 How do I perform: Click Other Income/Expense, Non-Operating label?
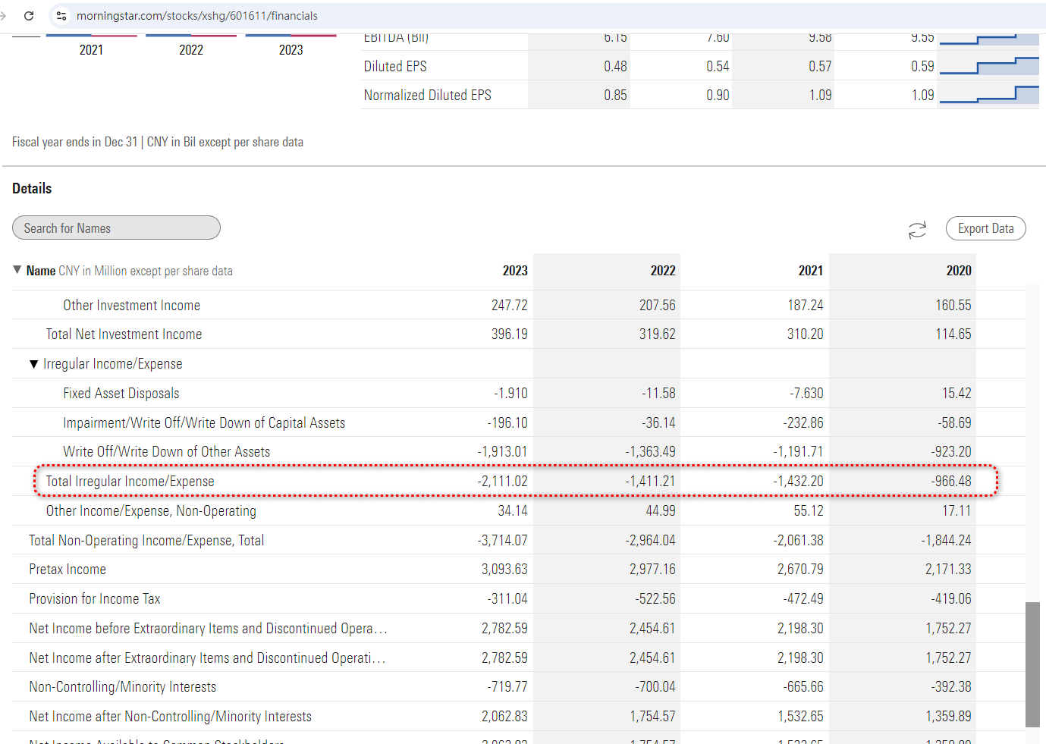tap(151, 510)
